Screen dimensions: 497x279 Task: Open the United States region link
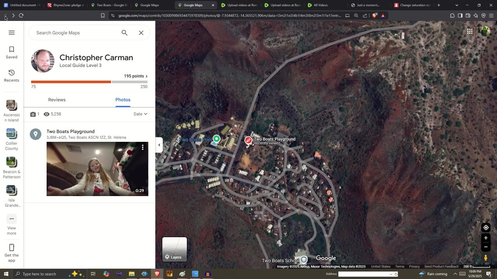[x=381, y=267]
